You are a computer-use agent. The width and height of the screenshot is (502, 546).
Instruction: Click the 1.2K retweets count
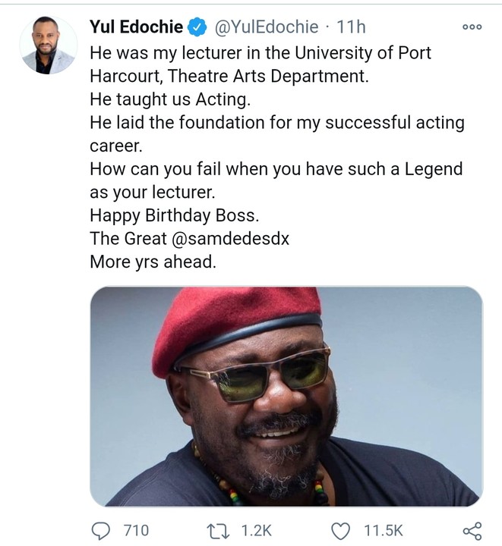pyautogui.click(x=256, y=530)
